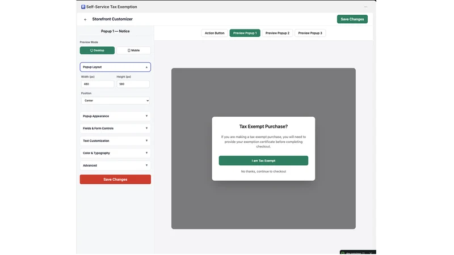Screen dimensions: 454x255
Task: Click No thanks, continue to checkout link
Action: (x=263, y=172)
